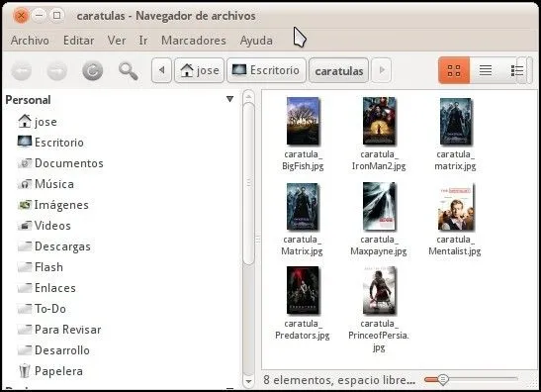Image resolution: width=541 pixels, height=392 pixels.
Task: Select caratula_Maxpayne.jpg thumbnail
Action: 379,206
